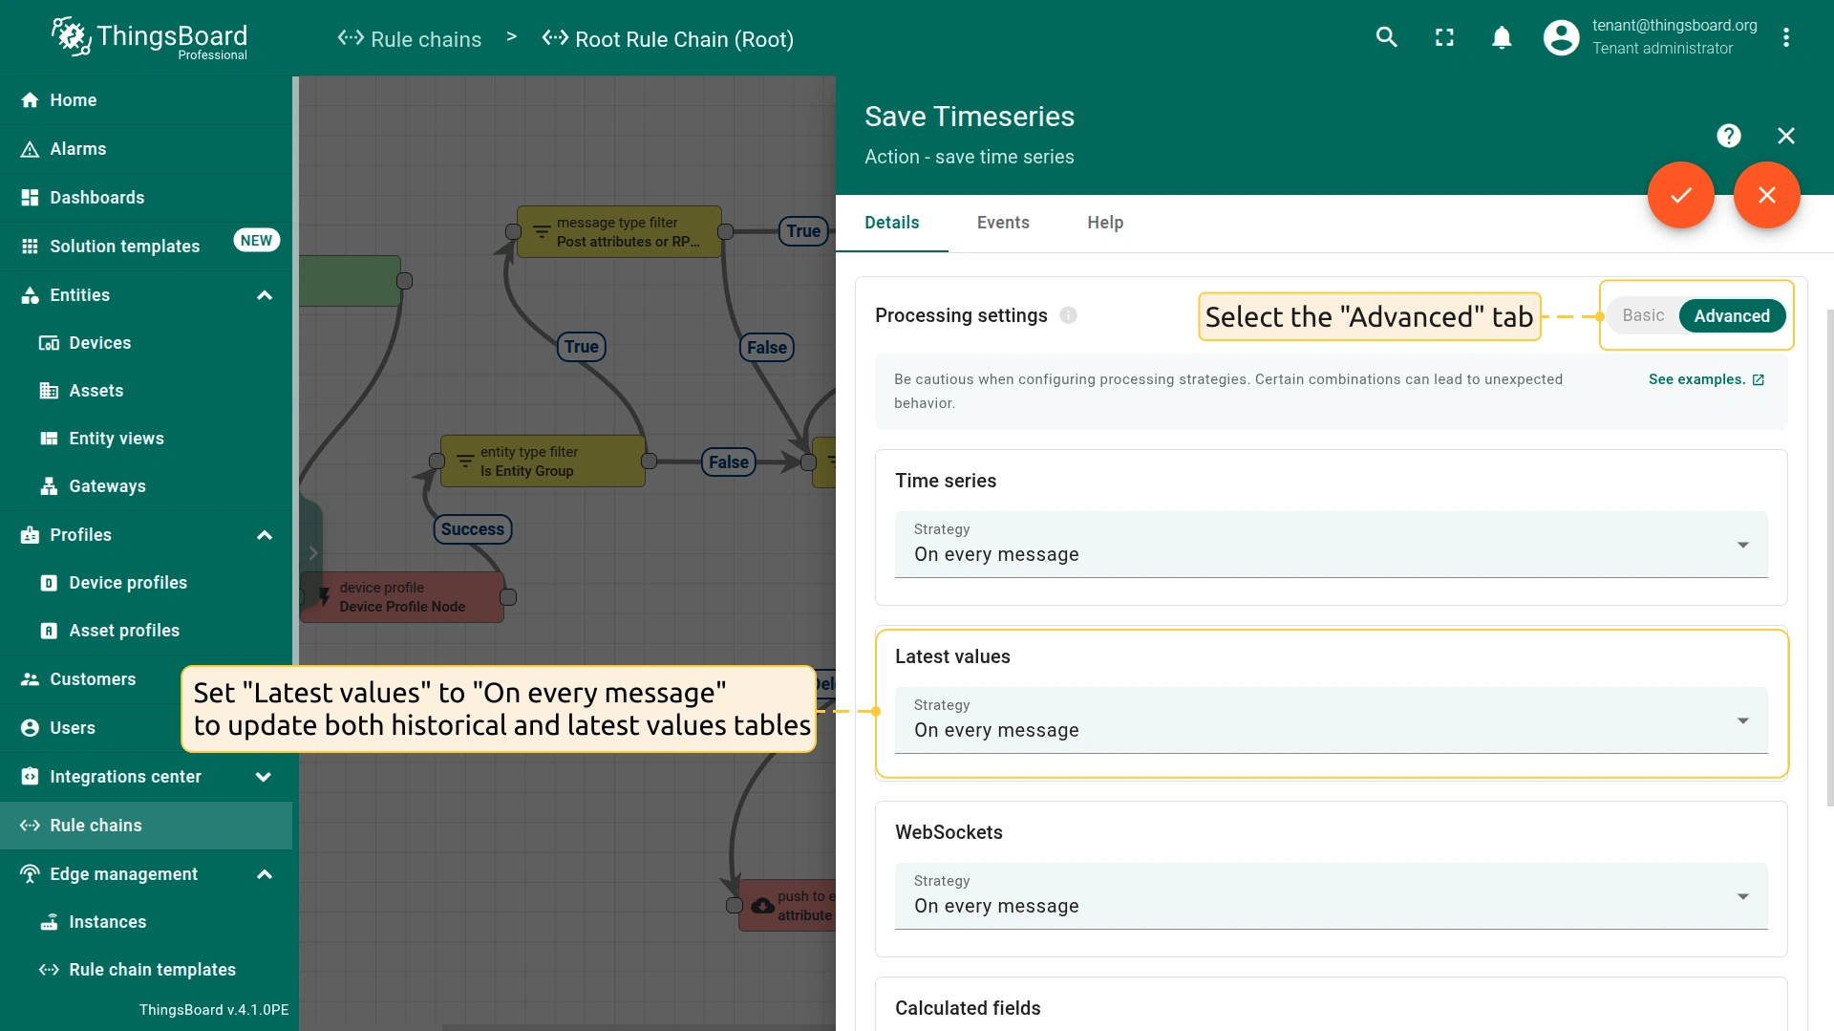1834x1031 pixels.
Task: Open the See examples link
Action: pos(1706,379)
